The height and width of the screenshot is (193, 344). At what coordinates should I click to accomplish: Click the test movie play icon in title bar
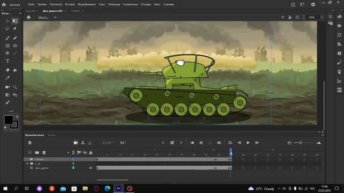tap(313, 4)
